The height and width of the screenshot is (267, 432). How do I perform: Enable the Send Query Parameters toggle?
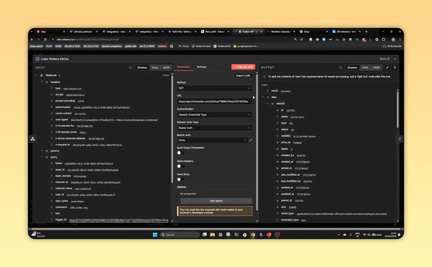180,153
